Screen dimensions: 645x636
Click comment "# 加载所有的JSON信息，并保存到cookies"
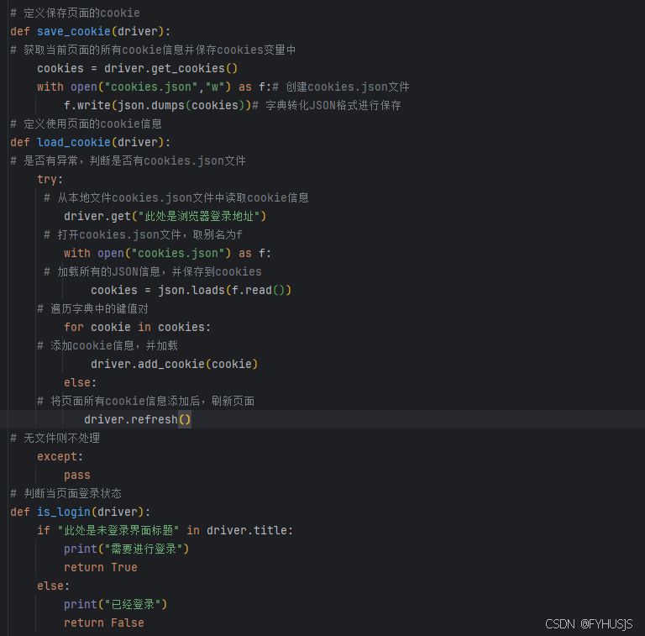click(x=153, y=272)
